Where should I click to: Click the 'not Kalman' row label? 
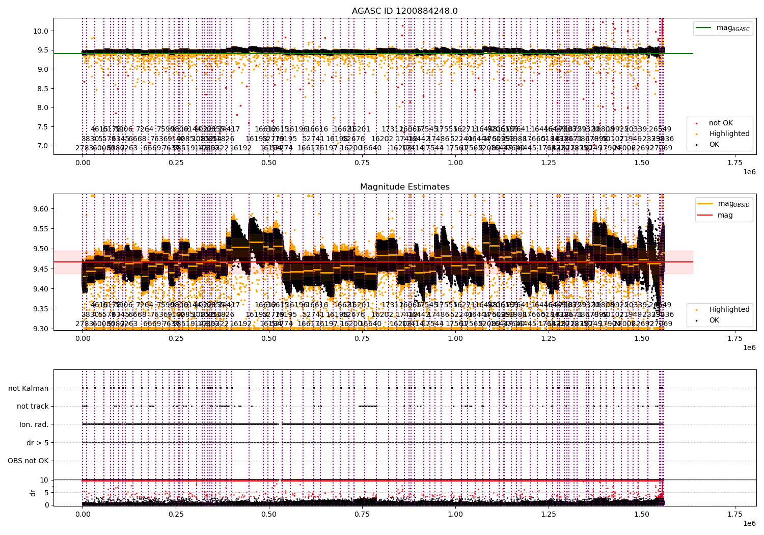tap(29, 388)
